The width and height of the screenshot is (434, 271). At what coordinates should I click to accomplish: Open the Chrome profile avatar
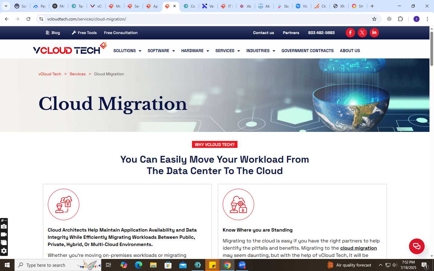point(417,19)
